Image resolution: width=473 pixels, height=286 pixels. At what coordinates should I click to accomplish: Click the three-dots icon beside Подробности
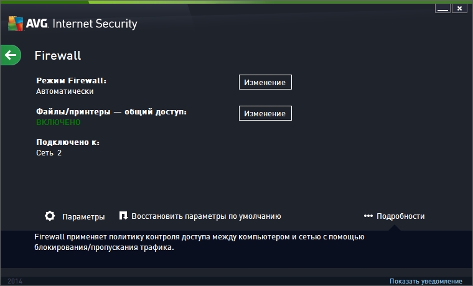tap(368, 216)
